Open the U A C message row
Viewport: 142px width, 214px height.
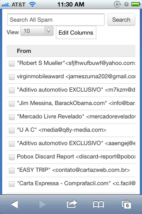tap(71, 130)
